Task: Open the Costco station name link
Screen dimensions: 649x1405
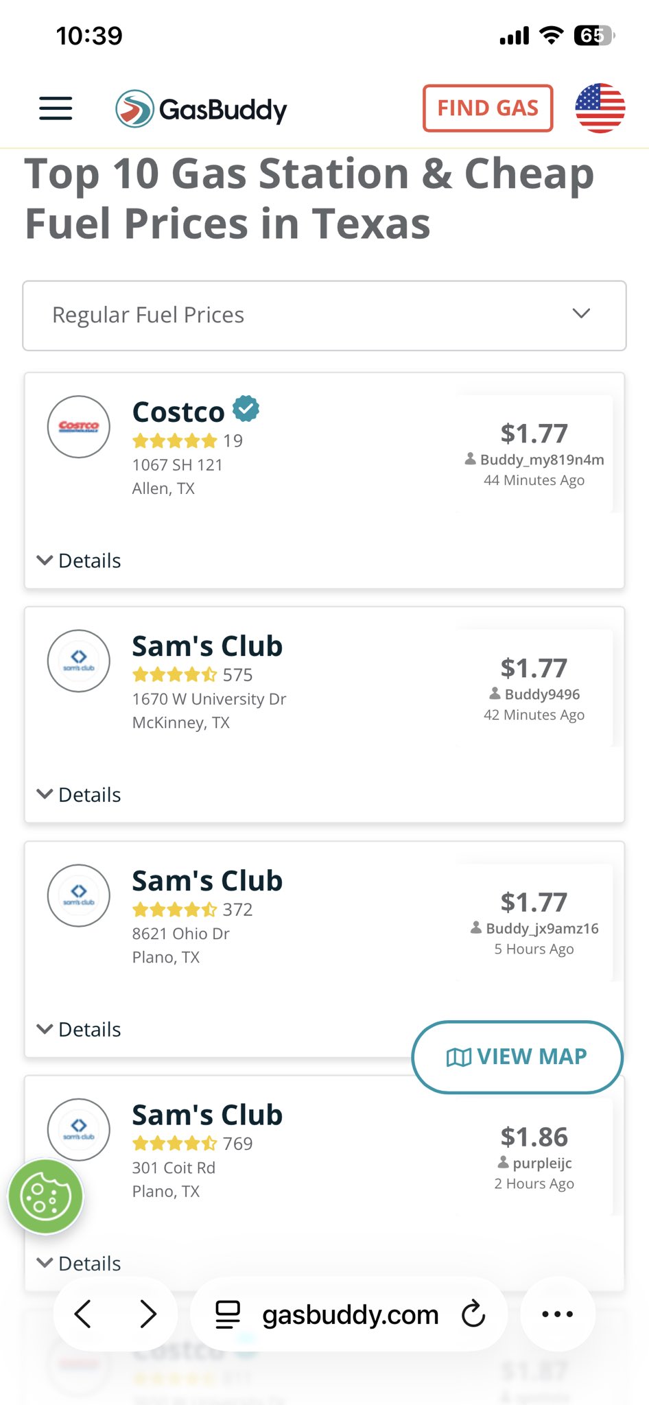Action: click(x=178, y=412)
